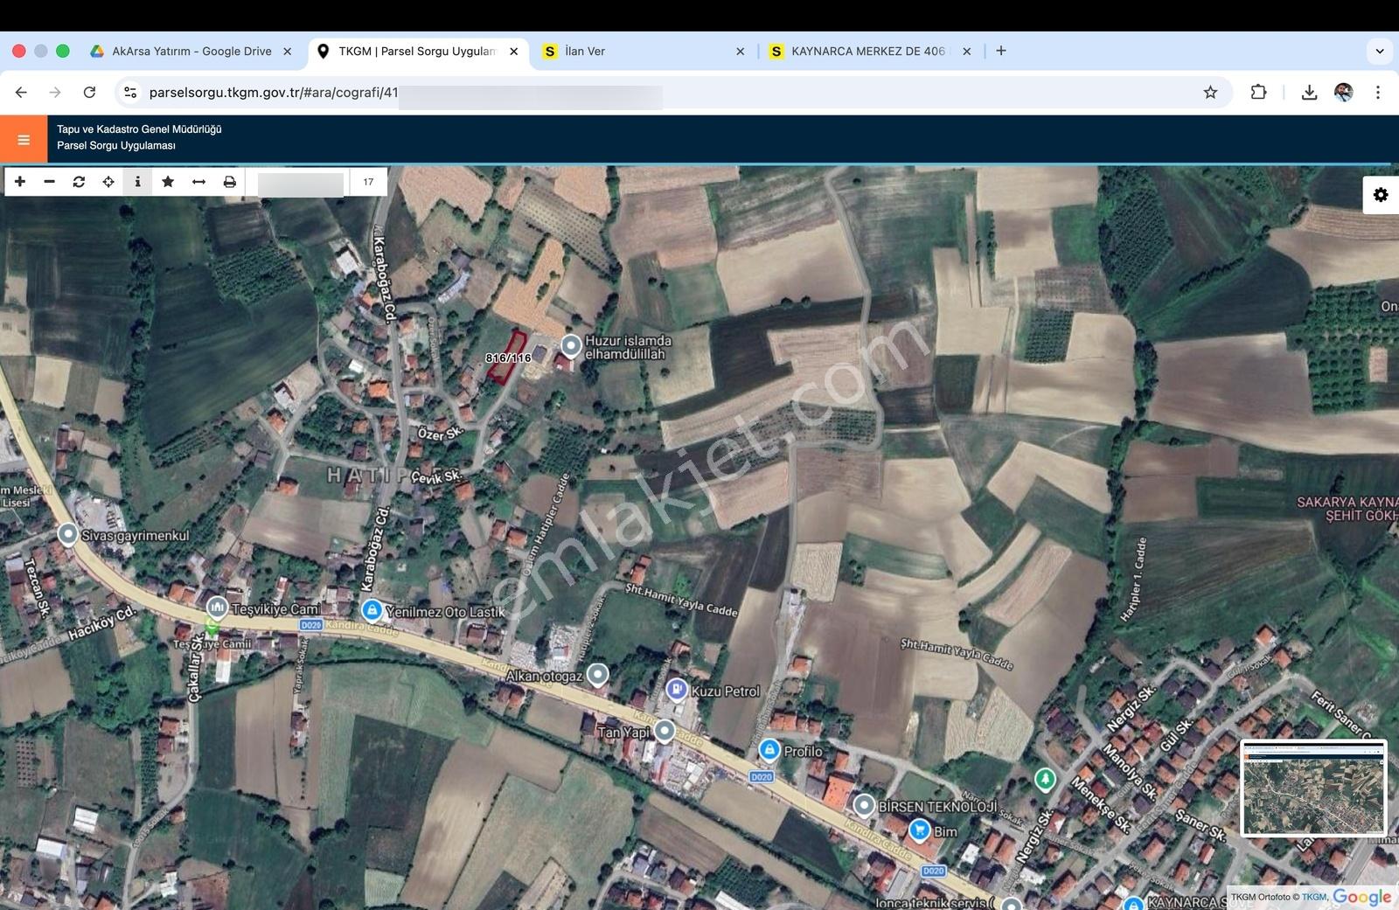The image size is (1399, 910).
Task: Go back in browser history
Action: pos(21,92)
